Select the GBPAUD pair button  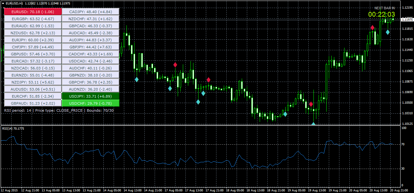pos(32,103)
